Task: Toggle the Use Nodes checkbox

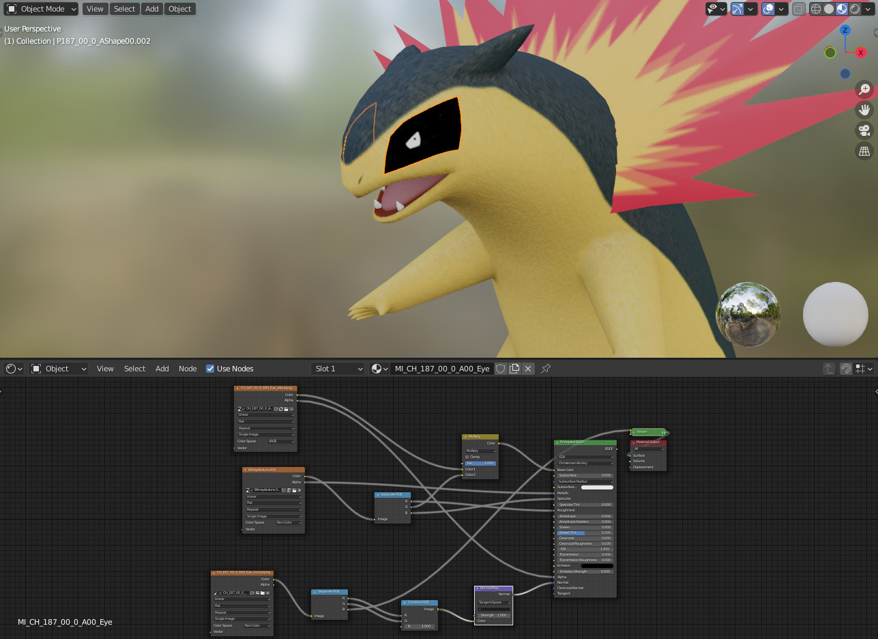Action: [210, 369]
